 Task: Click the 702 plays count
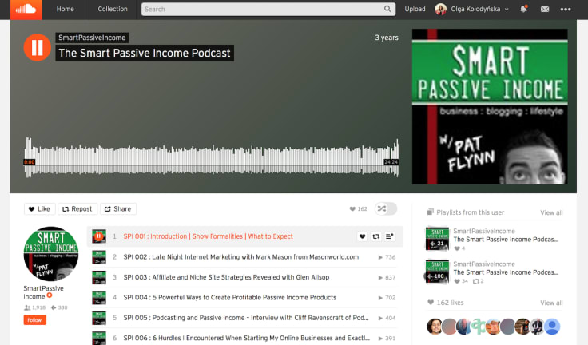click(387, 298)
